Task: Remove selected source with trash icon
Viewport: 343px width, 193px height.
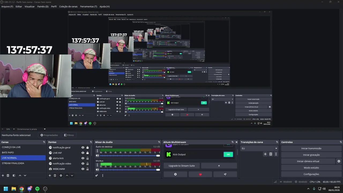Action: tap(55, 176)
